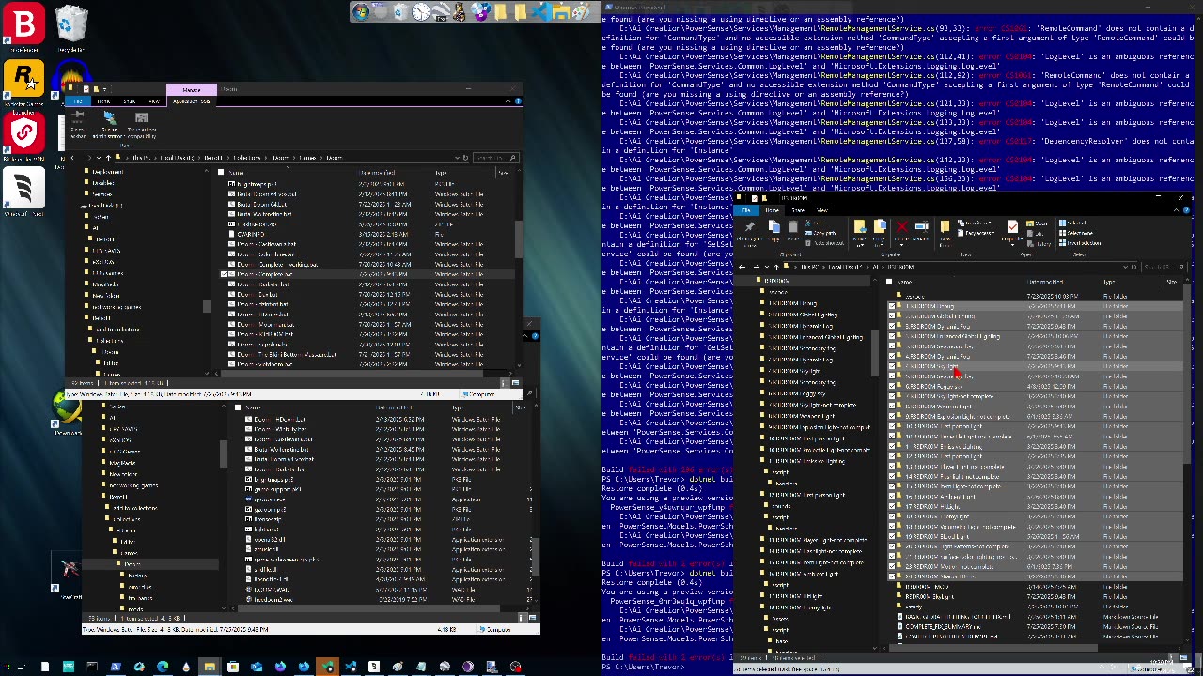The image size is (1203, 676).
Task: Click the clock icon in top dock
Action: pyautogui.click(x=421, y=12)
